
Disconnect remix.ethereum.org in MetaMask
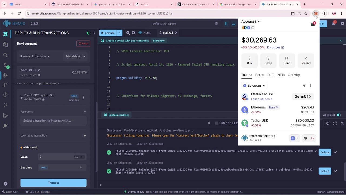pyautogui.click(x=312, y=138)
